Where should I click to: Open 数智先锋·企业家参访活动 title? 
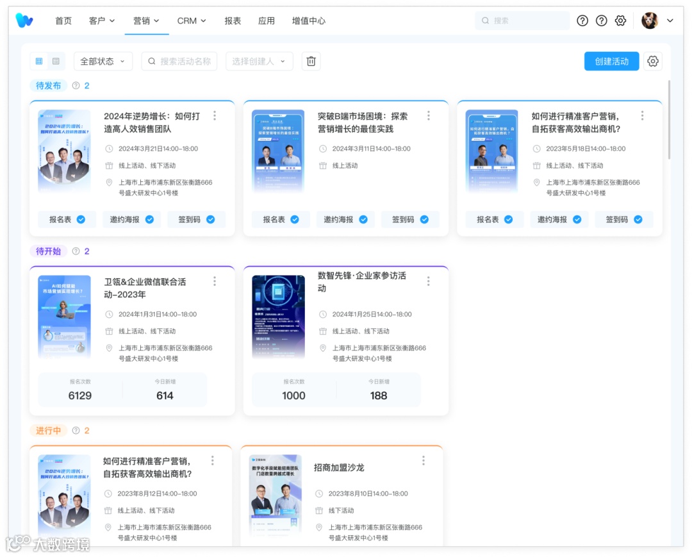tap(362, 281)
